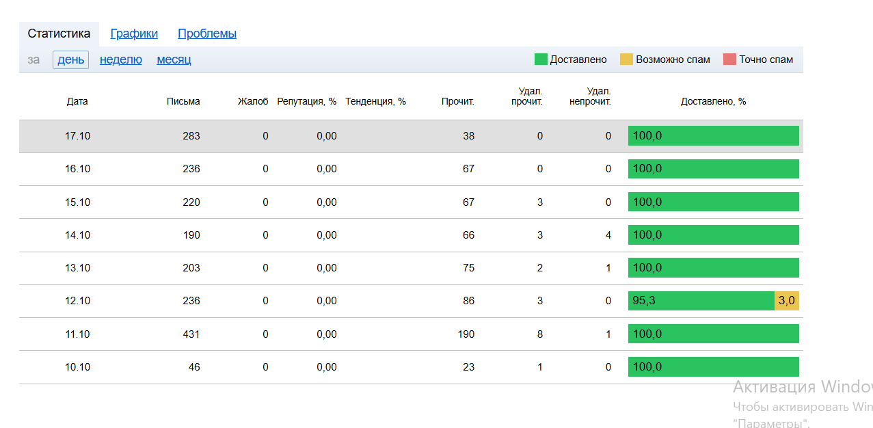Select the день period filter
873x428 pixels.
(x=70, y=59)
